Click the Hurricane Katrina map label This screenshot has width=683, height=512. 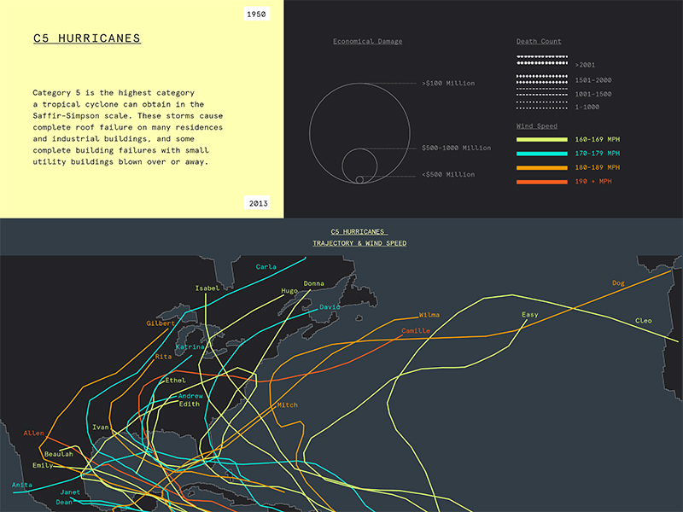pyautogui.click(x=190, y=347)
